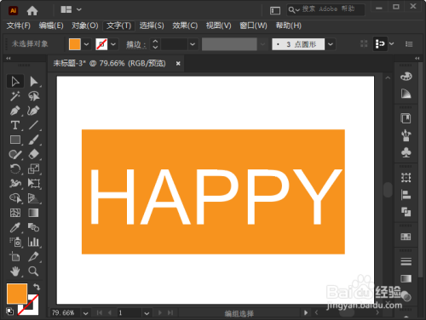Open the 文字(T) menu
Viewport: 426px width, 320px height.
pyautogui.click(x=118, y=26)
